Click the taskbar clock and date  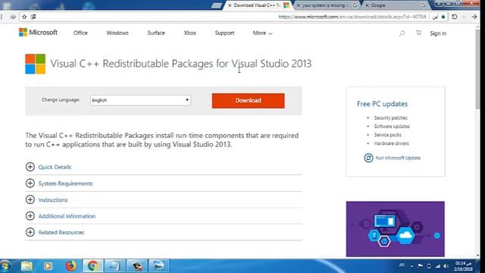tap(463, 266)
